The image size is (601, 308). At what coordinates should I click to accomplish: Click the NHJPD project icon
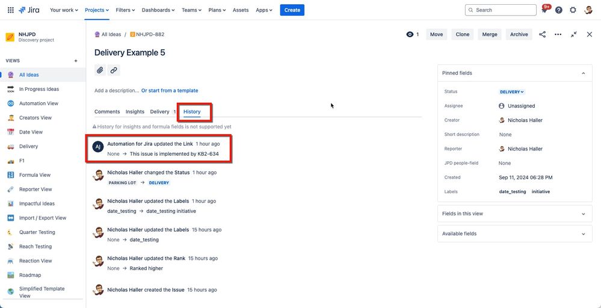pyautogui.click(x=10, y=37)
